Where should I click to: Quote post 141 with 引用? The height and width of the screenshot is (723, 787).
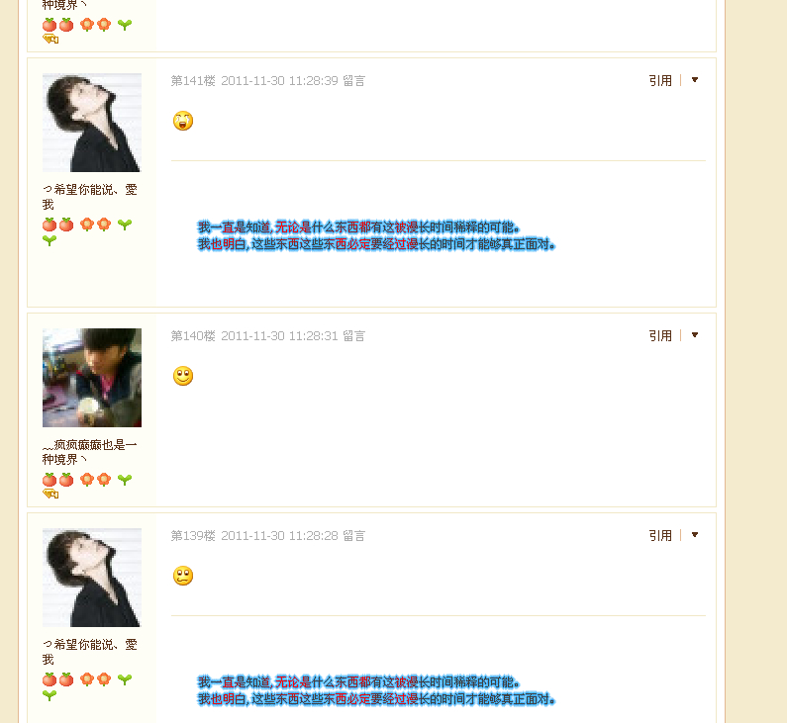pos(660,81)
